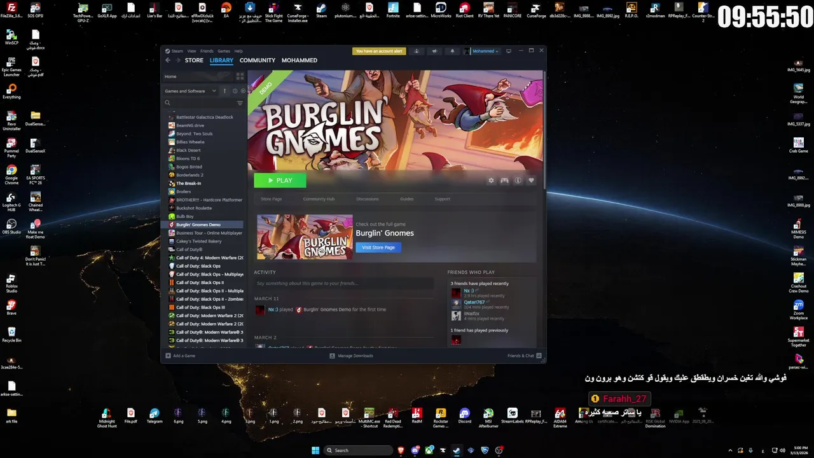This screenshot has width=814, height=458.
Task: Click the activity comment input box
Action: [x=343, y=283]
